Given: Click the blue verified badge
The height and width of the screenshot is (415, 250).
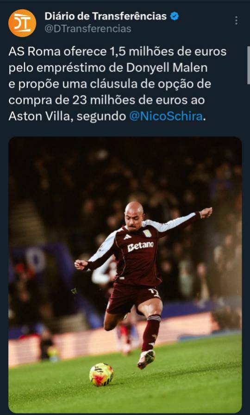Looking at the screenshot, I should coord(174,17).
